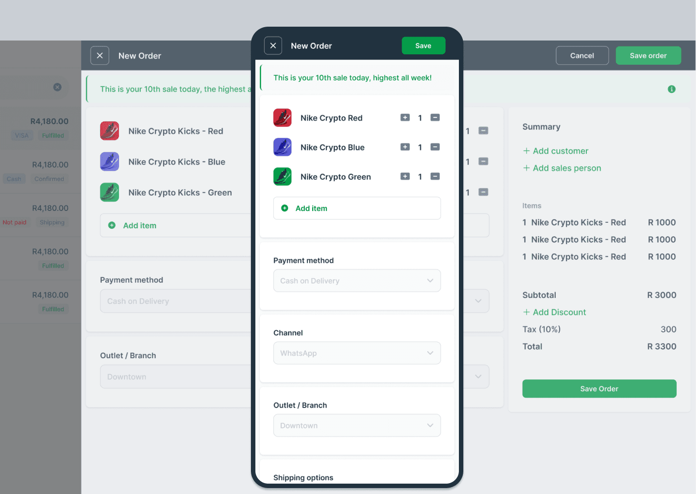Open mobile Downtown outlet dropdown
Screen dimensions: 696x494
click(357, 425)
